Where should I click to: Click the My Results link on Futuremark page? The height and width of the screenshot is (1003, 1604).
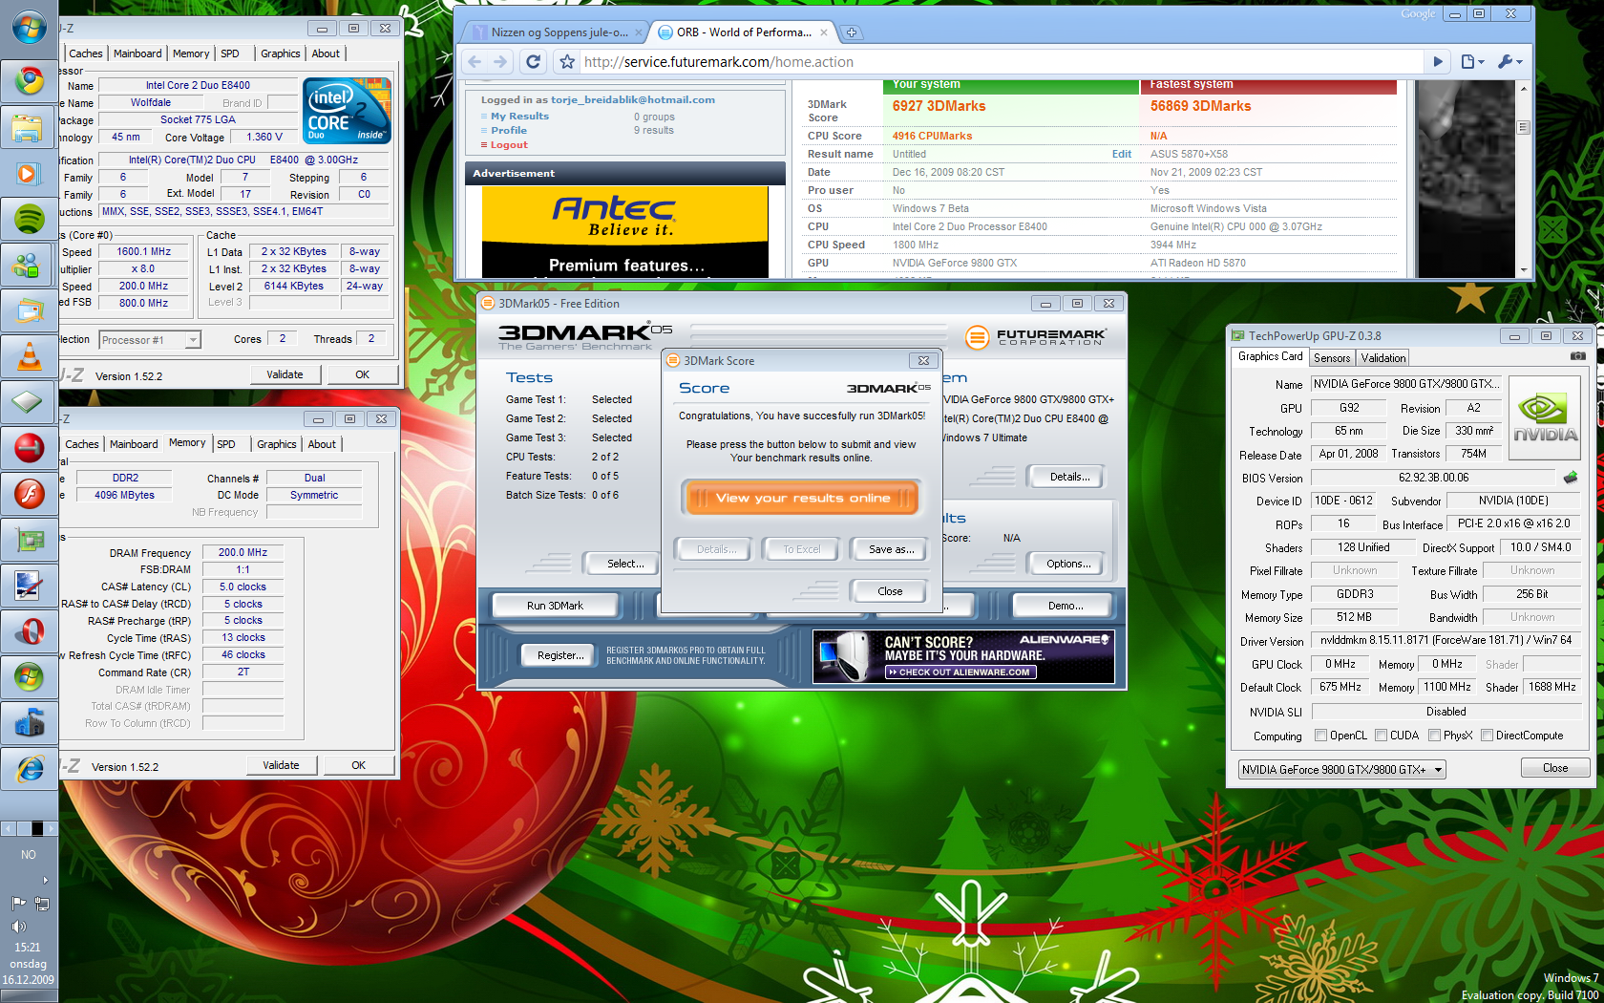tap(519, 117)
